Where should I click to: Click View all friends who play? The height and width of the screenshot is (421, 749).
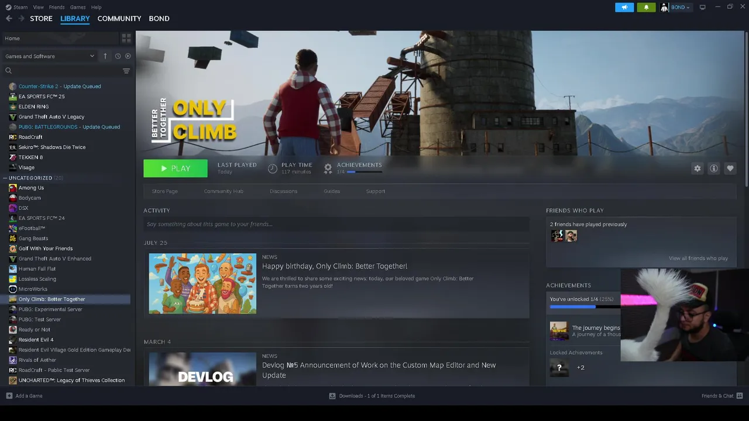click(698, 258)
